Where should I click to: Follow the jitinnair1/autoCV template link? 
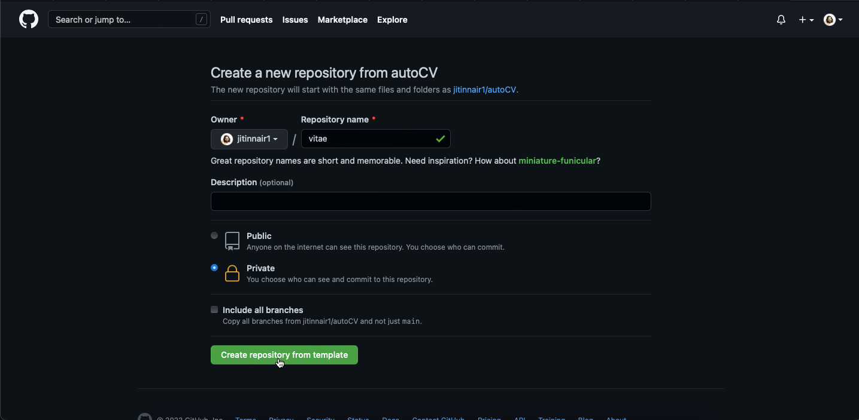point(484,90)
